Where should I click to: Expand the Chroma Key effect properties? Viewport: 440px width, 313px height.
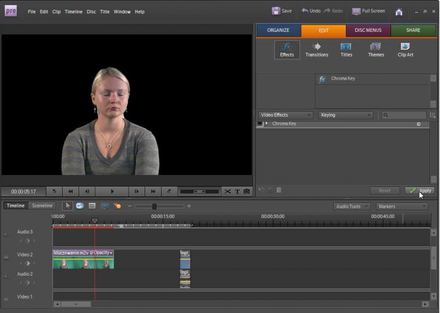click(267, 124)
